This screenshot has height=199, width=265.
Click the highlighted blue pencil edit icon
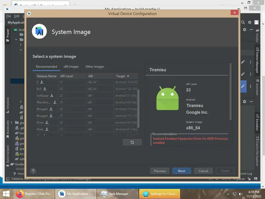click(243, 86)
